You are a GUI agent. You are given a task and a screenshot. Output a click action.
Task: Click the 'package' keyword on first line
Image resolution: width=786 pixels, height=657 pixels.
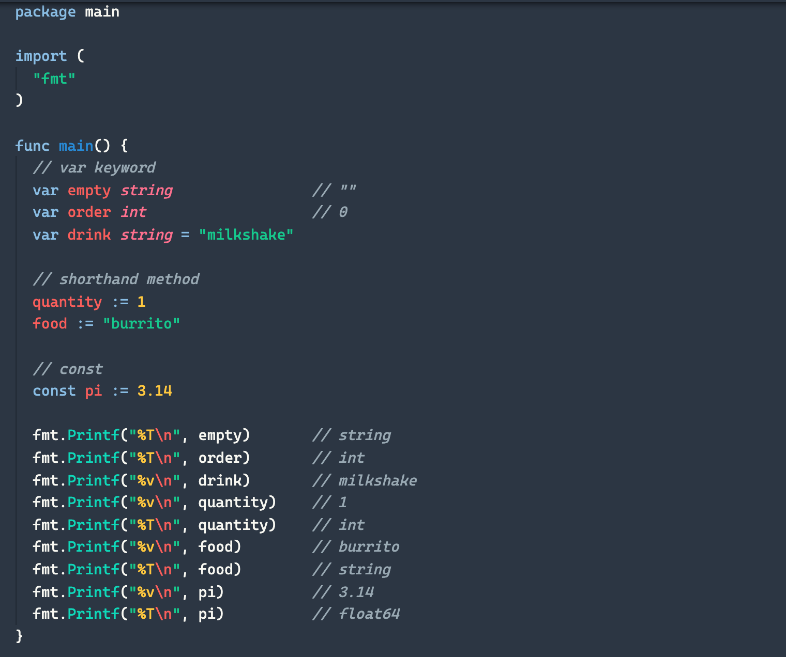tap(46, 12)
